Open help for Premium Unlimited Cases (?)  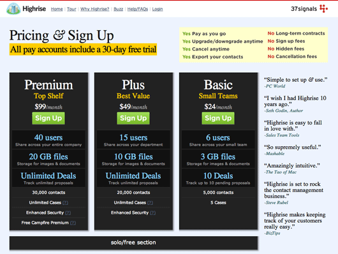[65, 203]
